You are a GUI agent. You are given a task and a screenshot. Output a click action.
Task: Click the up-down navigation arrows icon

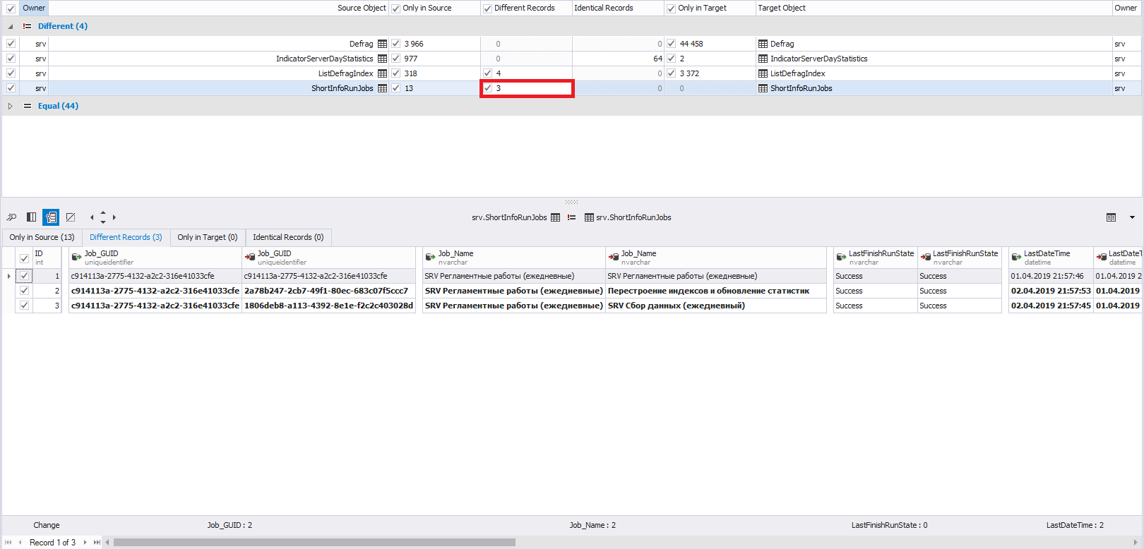[103, 217]
